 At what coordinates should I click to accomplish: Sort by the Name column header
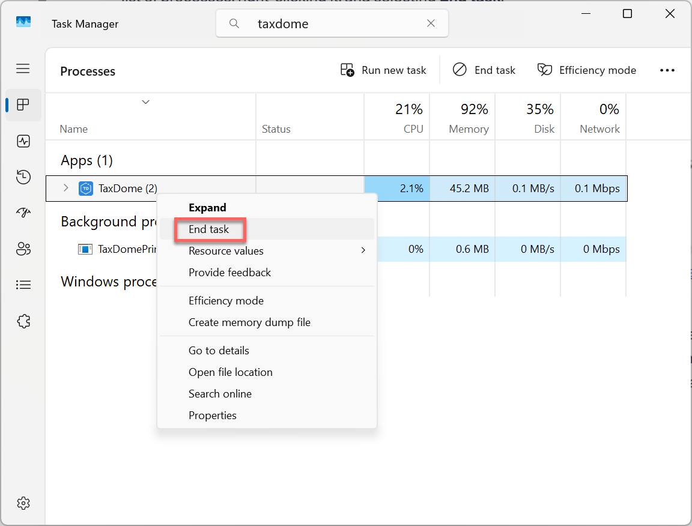click(x=151, y=117)
